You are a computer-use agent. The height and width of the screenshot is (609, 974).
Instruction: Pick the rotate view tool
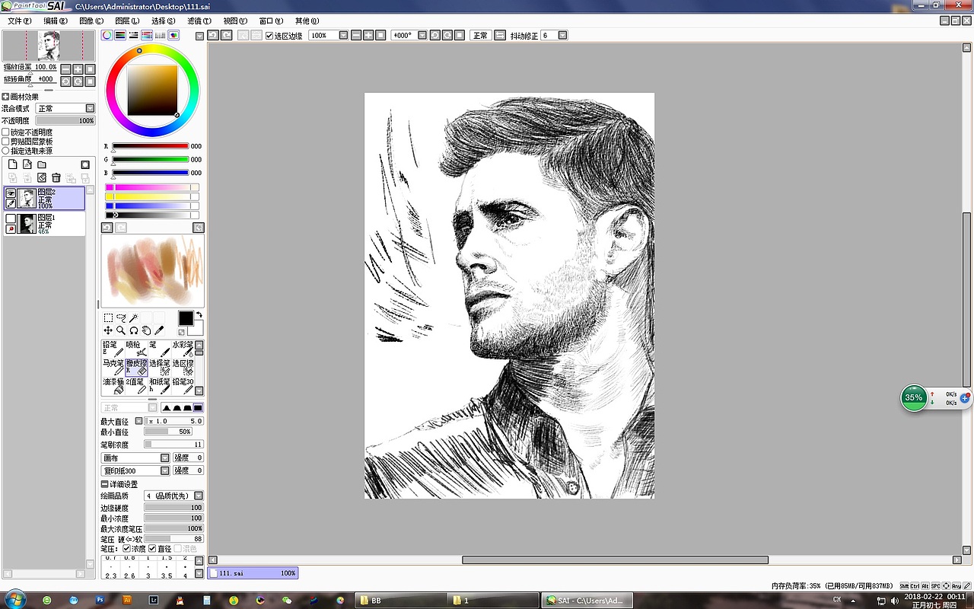[x=133, y=330]
